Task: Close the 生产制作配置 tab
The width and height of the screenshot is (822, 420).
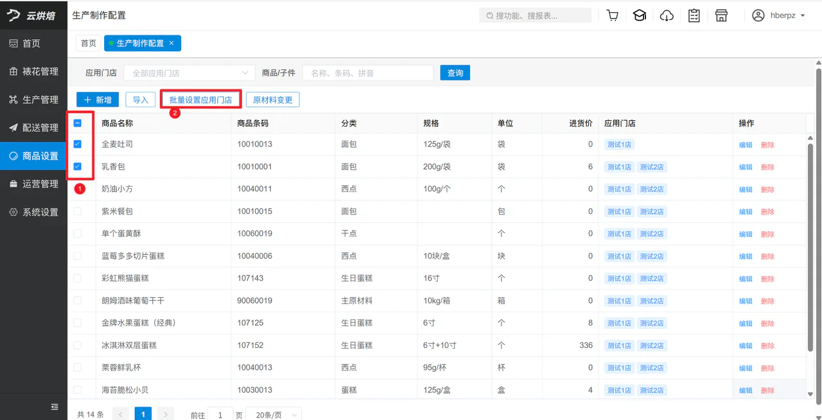Action: point(171,43)
